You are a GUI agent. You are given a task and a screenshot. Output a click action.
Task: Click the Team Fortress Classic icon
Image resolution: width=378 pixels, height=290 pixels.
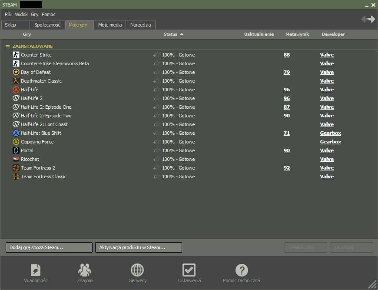[16, 177]
